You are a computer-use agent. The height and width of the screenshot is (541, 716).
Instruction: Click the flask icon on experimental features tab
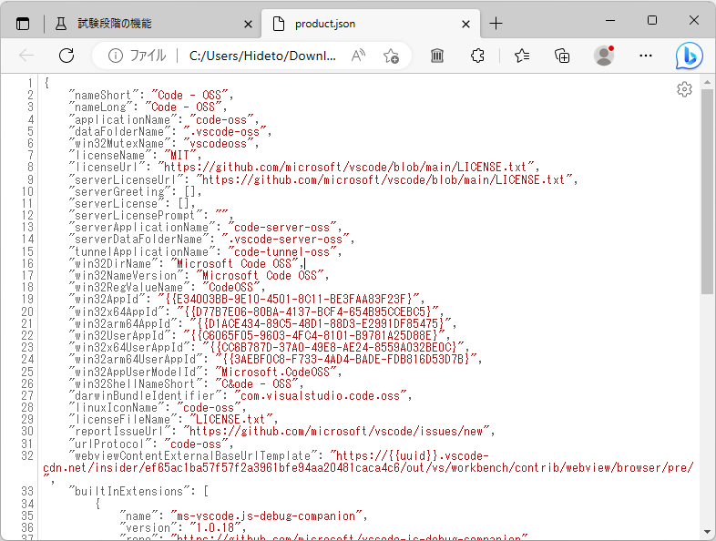click(x=61, y=24)
